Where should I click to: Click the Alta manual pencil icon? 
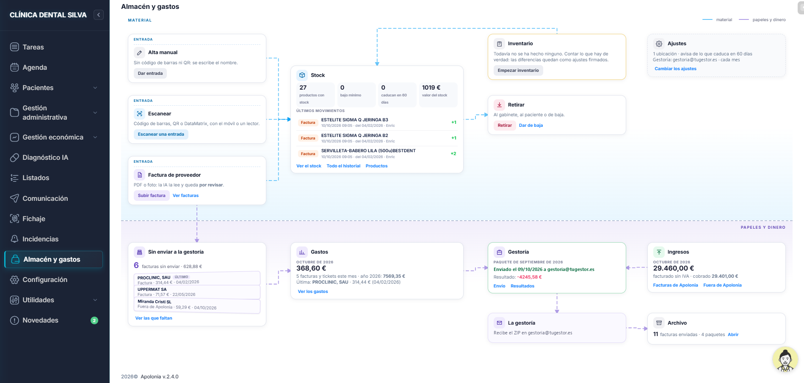tap(139, 52)
